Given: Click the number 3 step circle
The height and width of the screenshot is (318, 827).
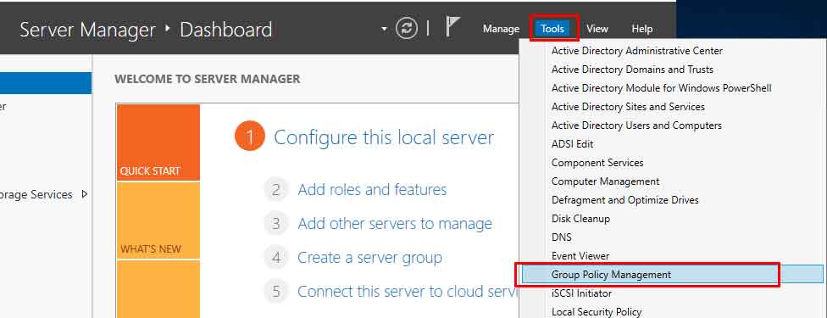Looking at the screenshot, I should coord(276,224).
